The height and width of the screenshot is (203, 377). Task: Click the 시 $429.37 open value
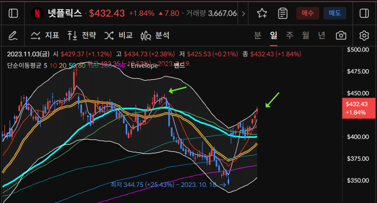pyautogui.click(x=82, y=54)
